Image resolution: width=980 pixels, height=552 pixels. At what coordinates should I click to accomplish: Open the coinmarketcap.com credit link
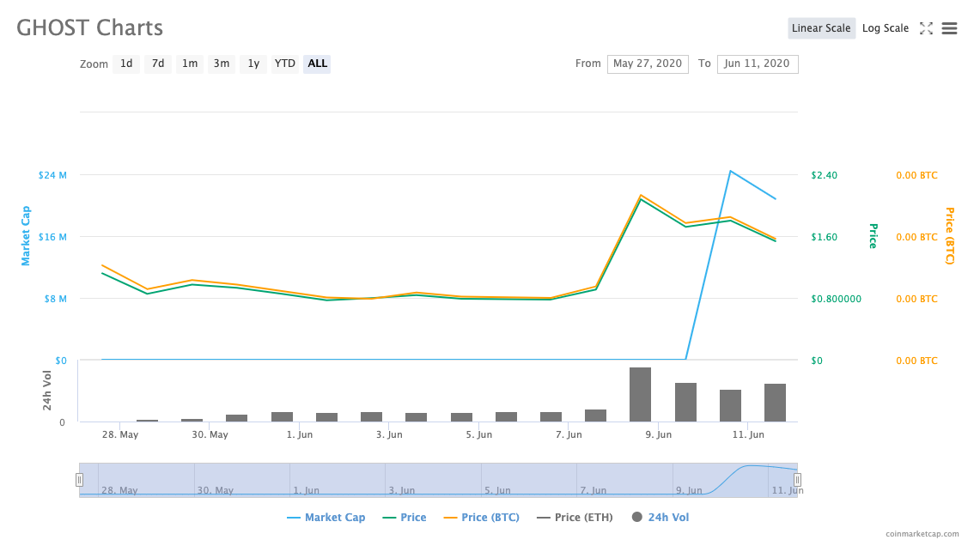click(922, 534)
